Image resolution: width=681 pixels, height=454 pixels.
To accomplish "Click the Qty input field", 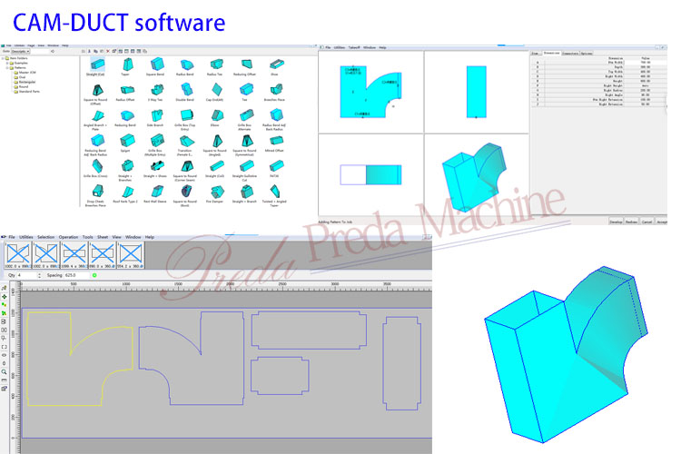I will click(27, 275).
